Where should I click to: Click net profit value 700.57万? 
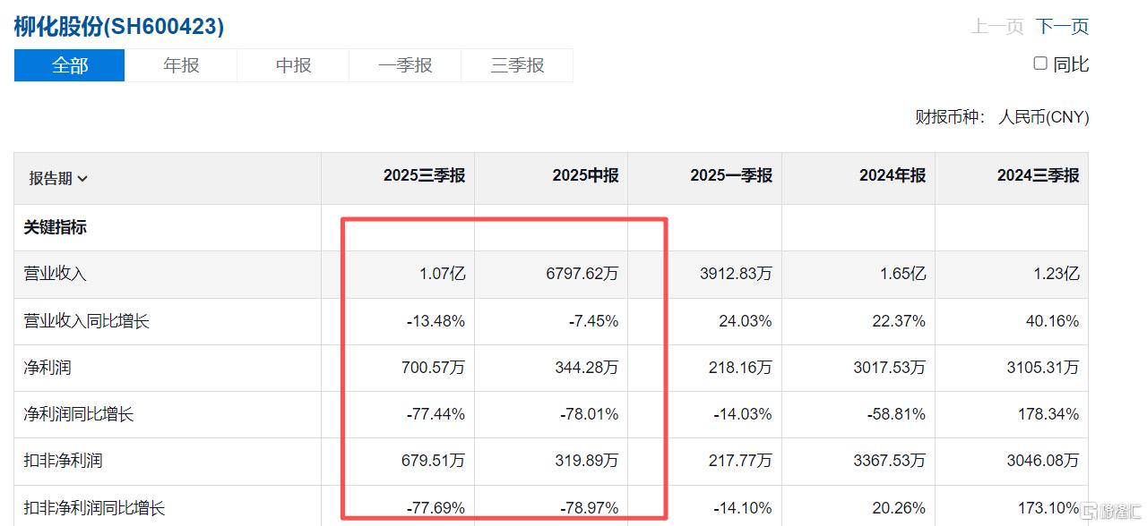[x=433, y=368]
